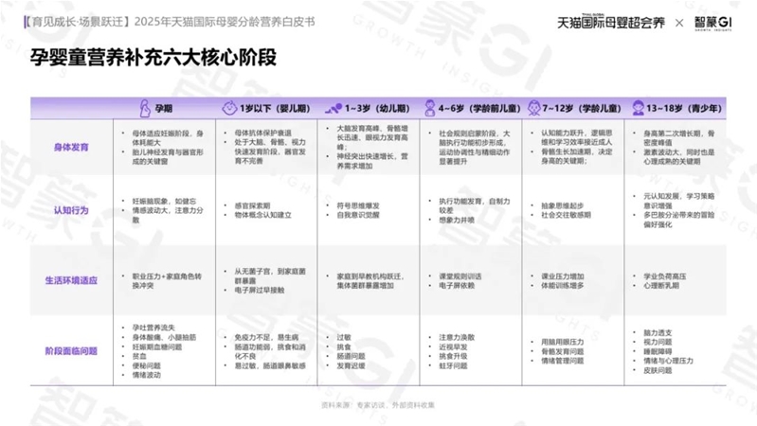
Task: Click the text 认知能力跃升
Action: (564, 133)
